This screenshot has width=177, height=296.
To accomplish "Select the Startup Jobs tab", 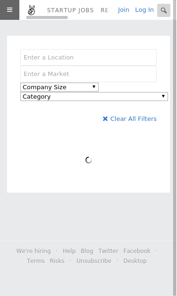I will point(70,10).
